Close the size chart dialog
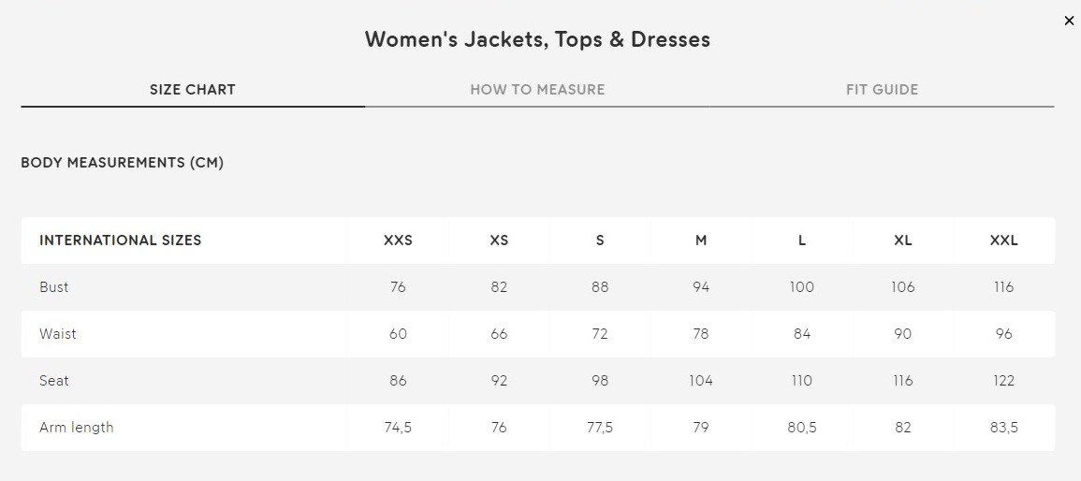This screenshot has width=1081, height=481. (x=1069, y=21)
